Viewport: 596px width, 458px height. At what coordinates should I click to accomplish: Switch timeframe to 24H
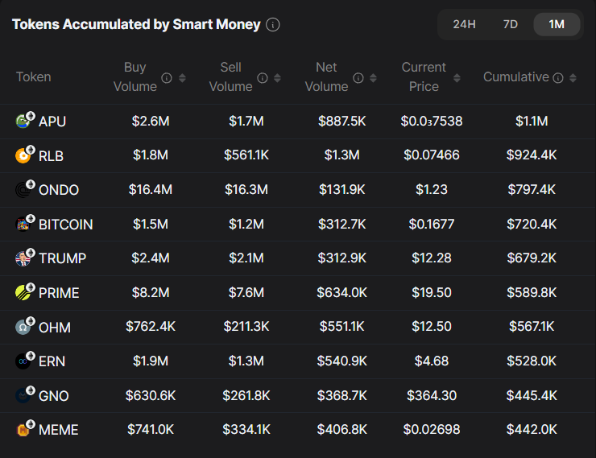pos(464,25)
